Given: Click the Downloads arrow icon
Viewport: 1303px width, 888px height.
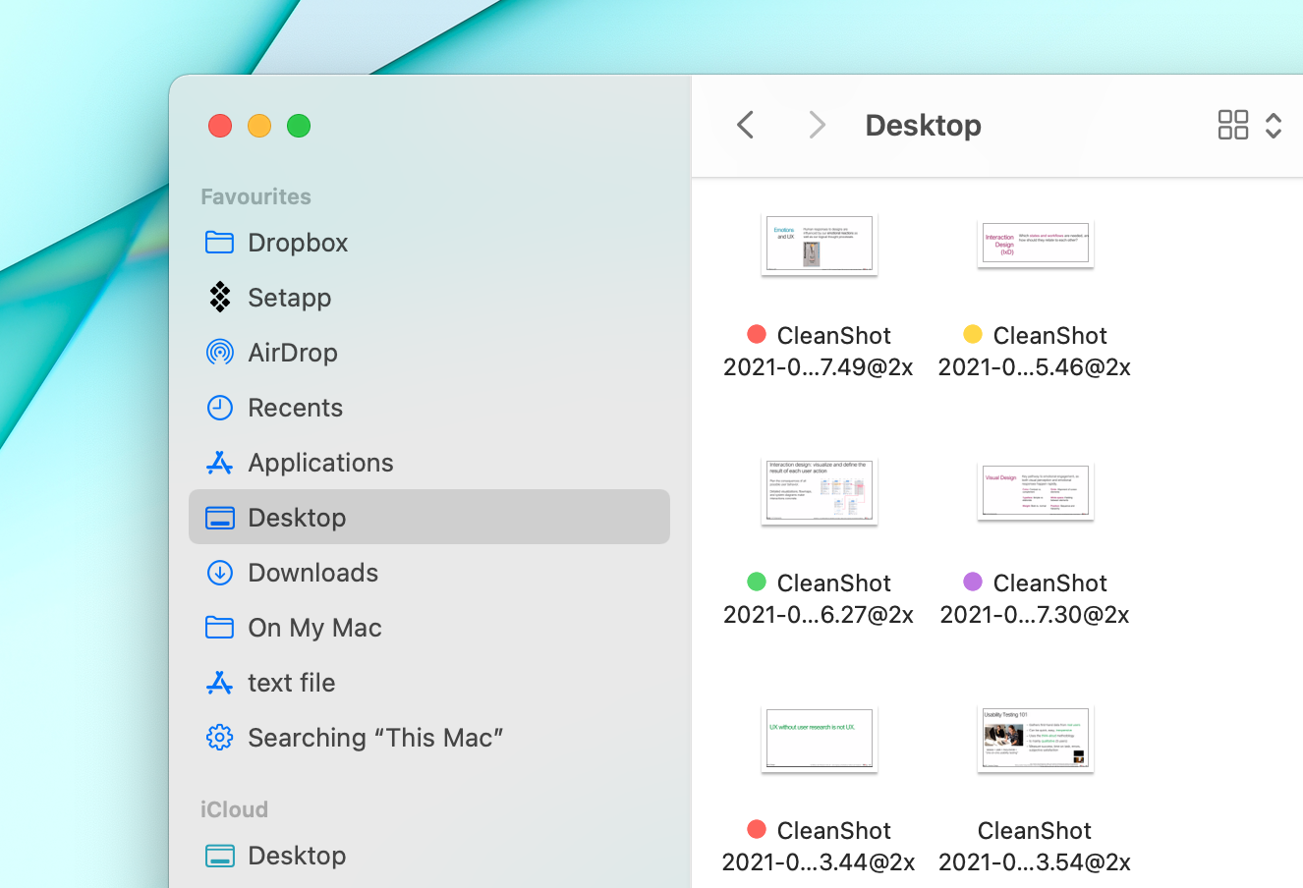Looking at the screenshot, I should click(x=220, y=572).
